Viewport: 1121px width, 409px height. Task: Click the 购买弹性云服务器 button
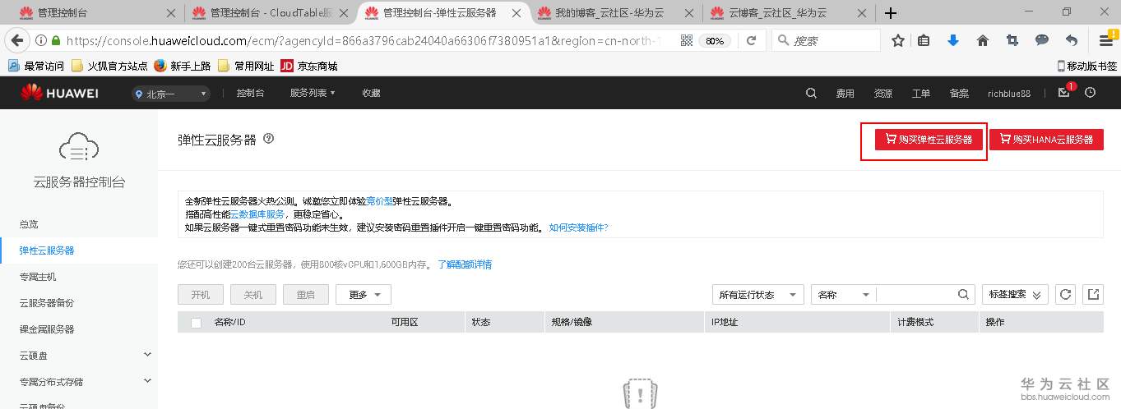929,140
